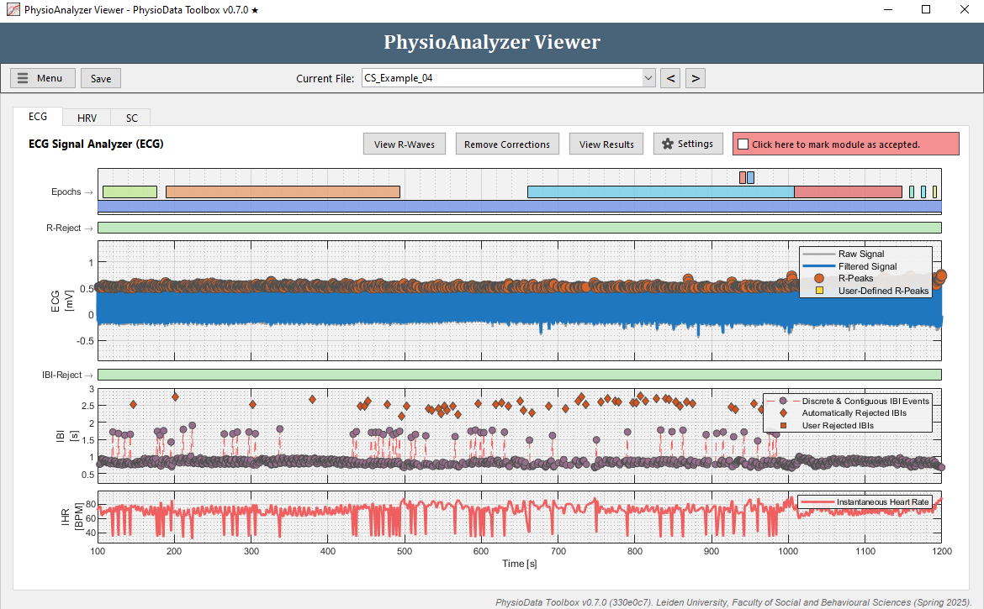Check the mark module as accepted checkbox

(x=743, y=144)
